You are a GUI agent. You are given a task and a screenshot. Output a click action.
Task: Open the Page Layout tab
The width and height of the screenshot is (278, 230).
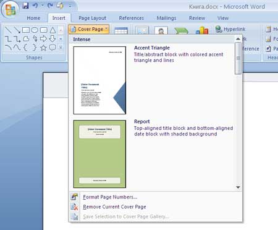click(93, 18)
